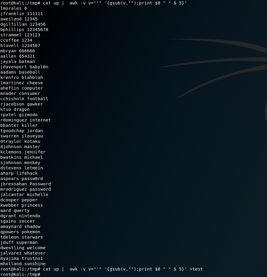Click the row "aharp lifehack"

[19, 173]
